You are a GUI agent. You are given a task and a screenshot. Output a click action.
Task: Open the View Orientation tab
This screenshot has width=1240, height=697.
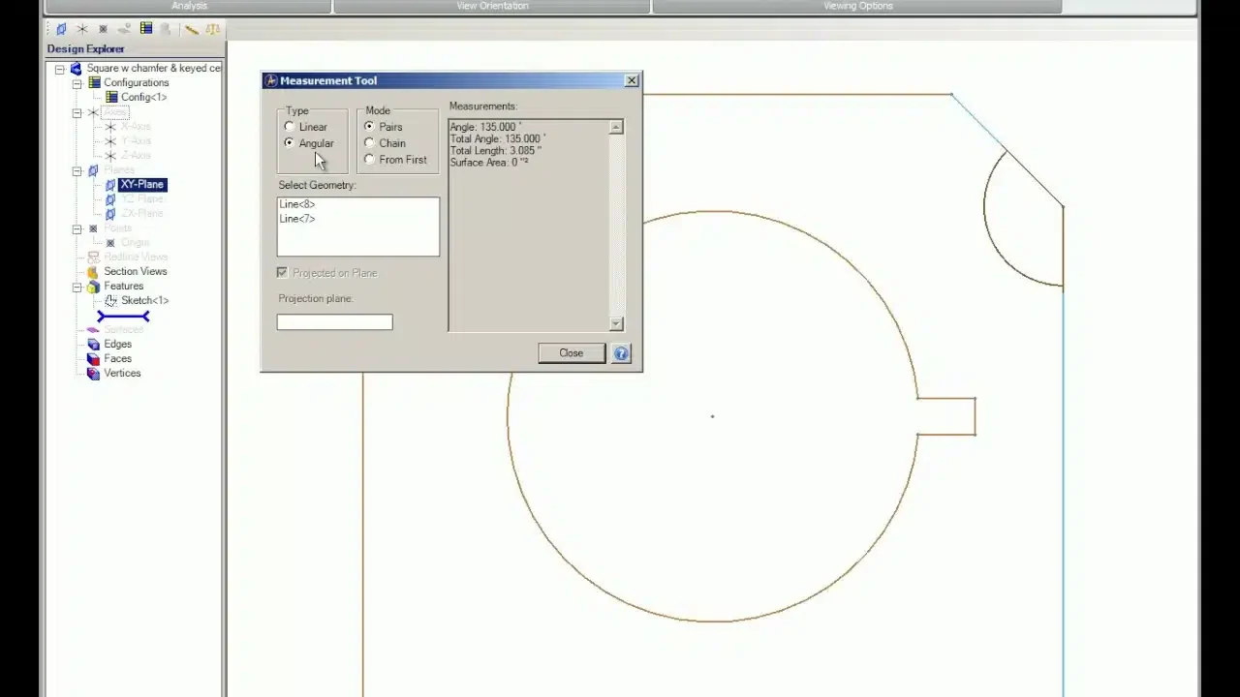tap(492, 6)
